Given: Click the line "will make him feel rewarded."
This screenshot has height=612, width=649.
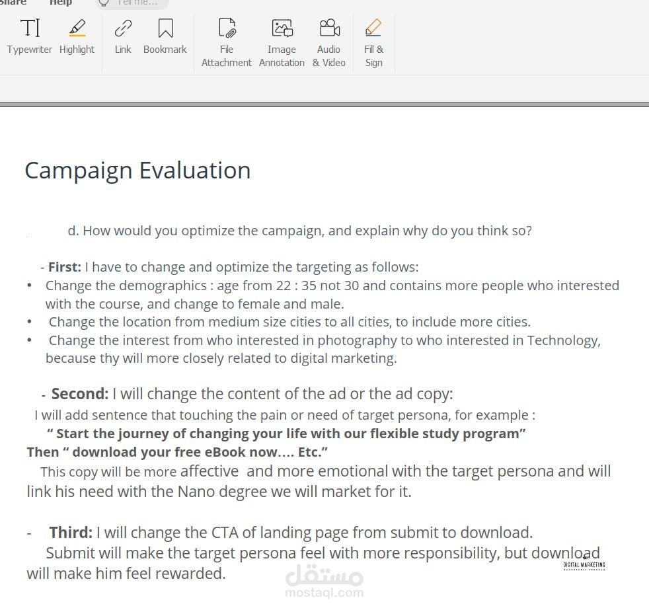Looking at the screenshot, I should (126, 574).
